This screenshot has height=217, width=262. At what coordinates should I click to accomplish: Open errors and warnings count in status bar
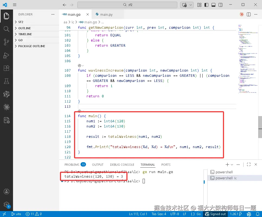click(x=34, y=214)
